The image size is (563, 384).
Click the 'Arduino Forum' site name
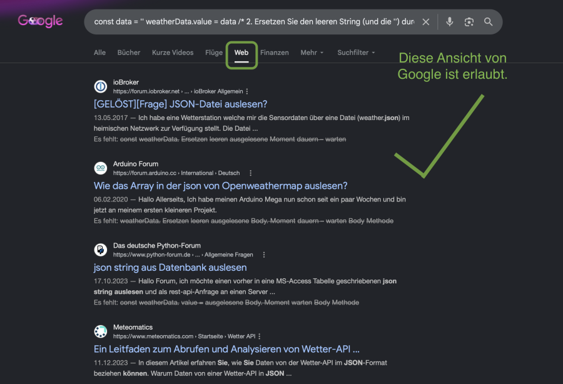pos(136,164)
